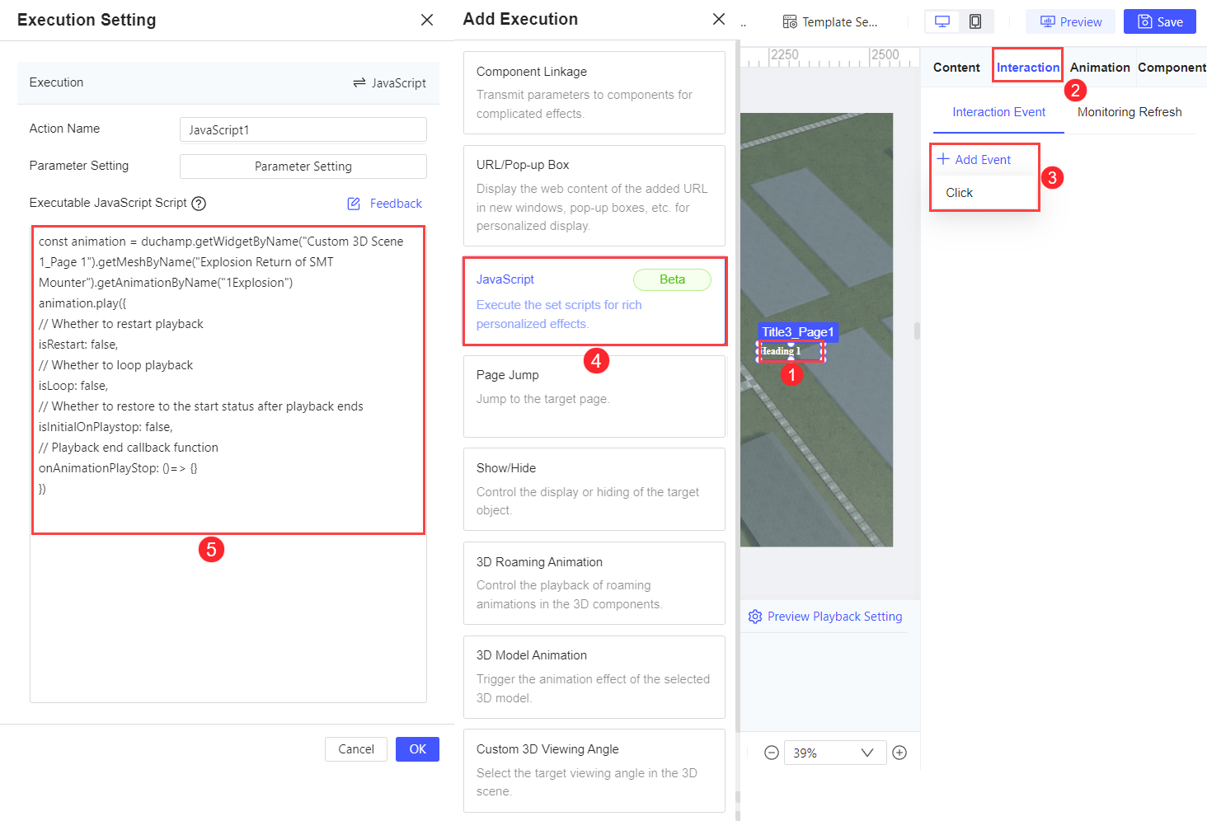Select the Show/Hide execution card
This screenshot has height=821, width=1207.
coord(594,489)
